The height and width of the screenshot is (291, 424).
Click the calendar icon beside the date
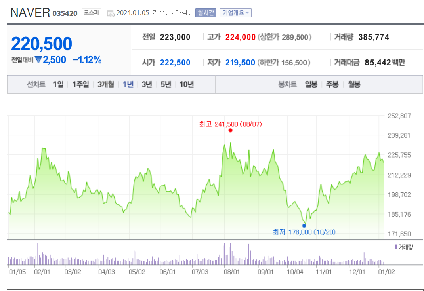coord(111,13)
